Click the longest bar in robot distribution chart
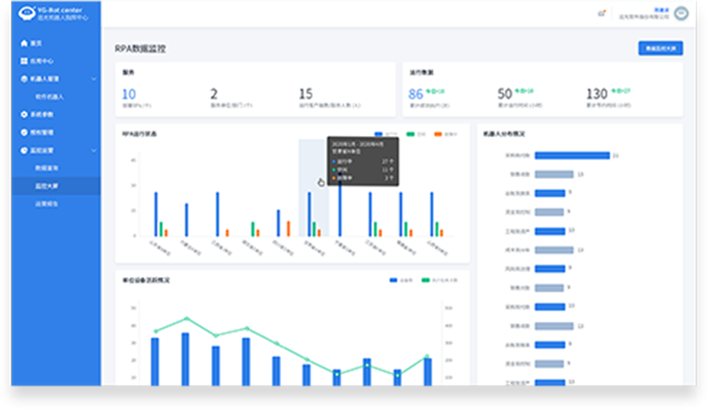The height and width of the screenshot is (410, 708). pos(572,155)
